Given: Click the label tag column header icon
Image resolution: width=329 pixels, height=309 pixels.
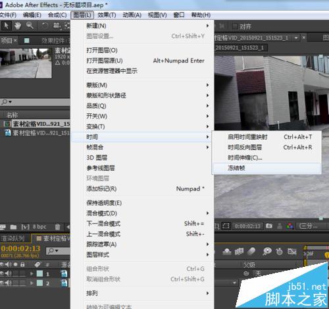Looking at the screenshot, I should click(x=38, y=264).
